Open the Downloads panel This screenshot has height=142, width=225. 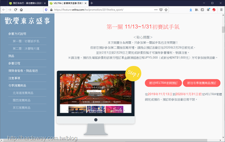[191, 10]
